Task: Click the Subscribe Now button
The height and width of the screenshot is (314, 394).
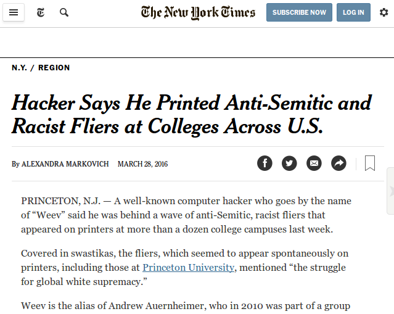Action: tap(299, 12)
